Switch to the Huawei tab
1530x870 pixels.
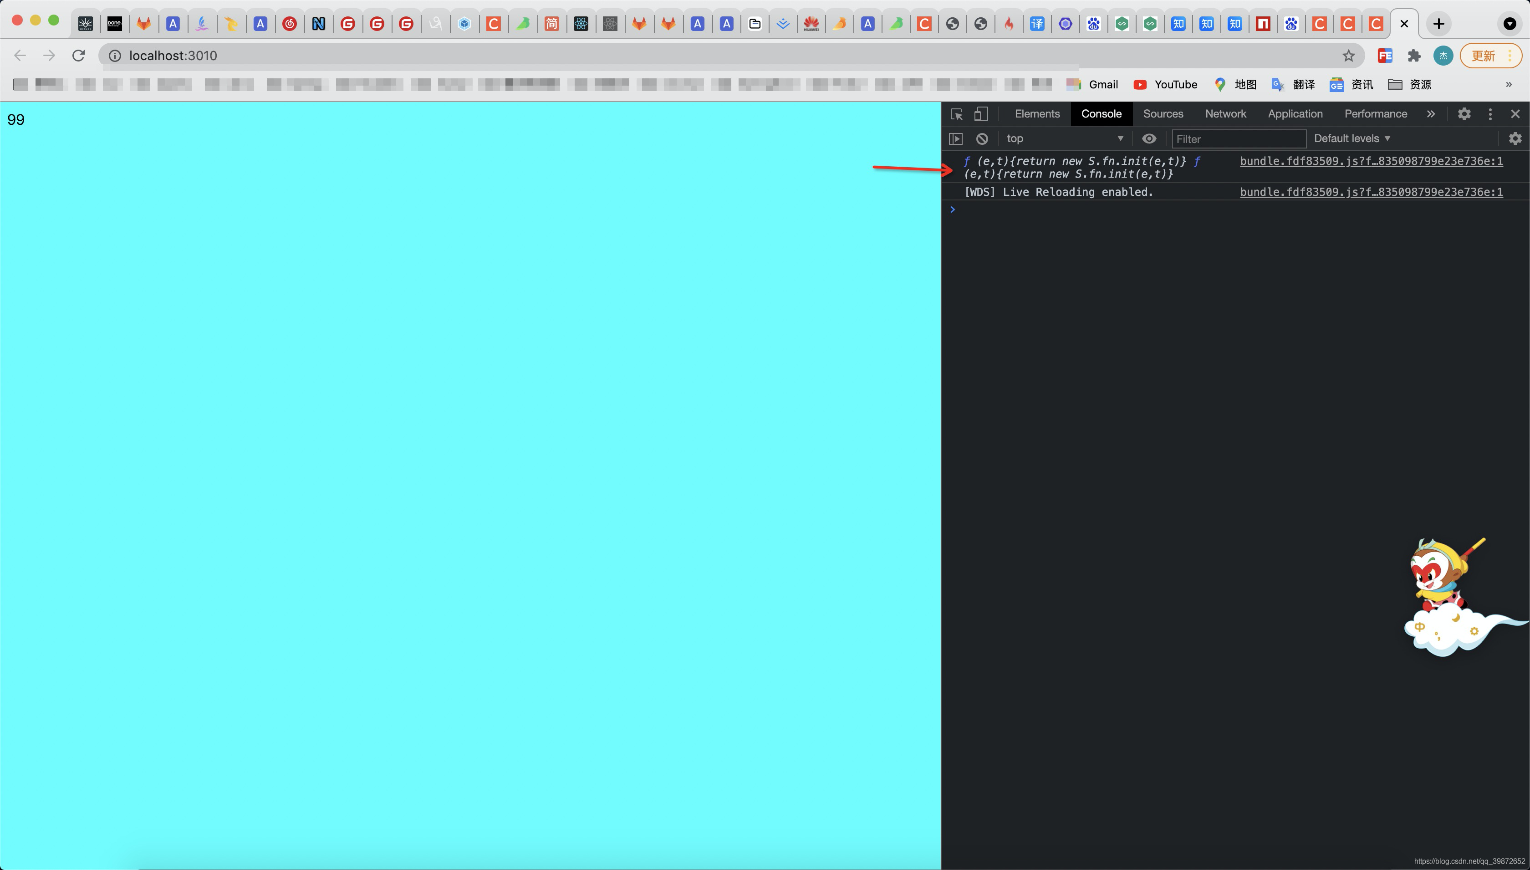pyautogui.click(x=811, y=24)
